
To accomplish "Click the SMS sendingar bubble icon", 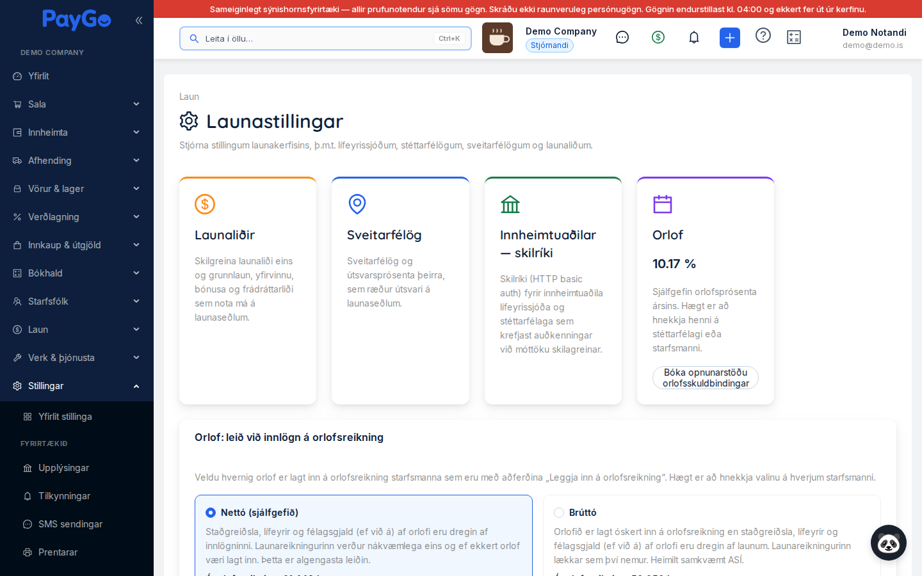I will coord(28,524).
